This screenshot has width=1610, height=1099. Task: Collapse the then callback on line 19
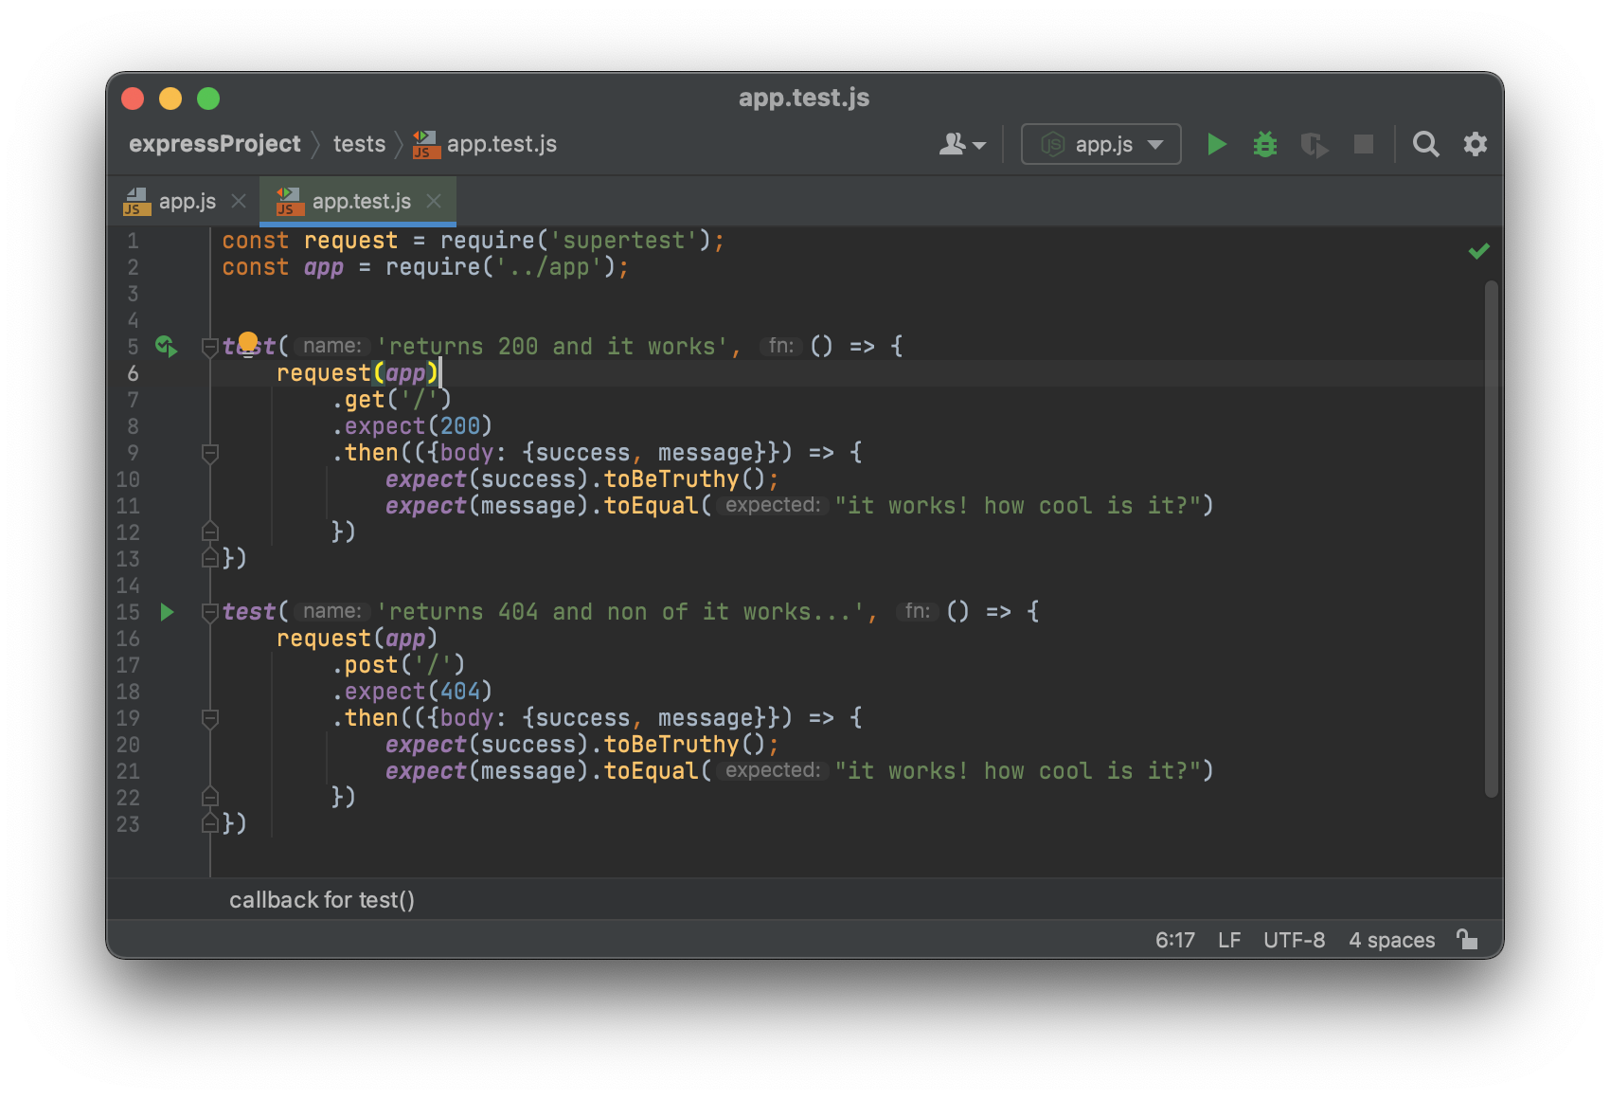pyautogui.click(x=210, y=719)
